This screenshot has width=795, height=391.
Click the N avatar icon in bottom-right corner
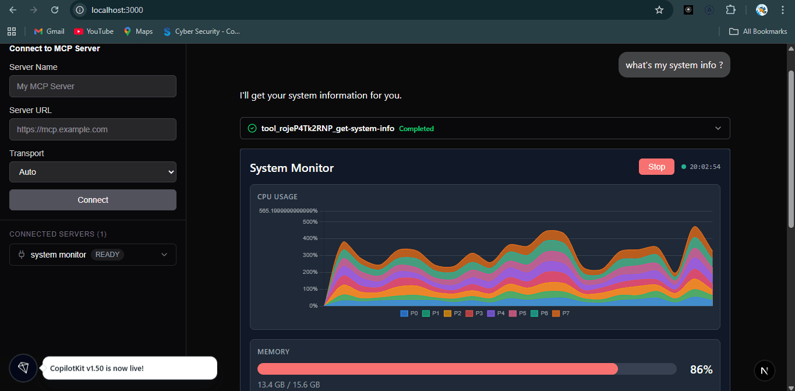click(x=764, y=370)
